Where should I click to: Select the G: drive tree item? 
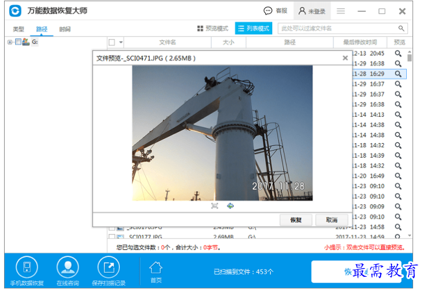click(x=35, y=42)
